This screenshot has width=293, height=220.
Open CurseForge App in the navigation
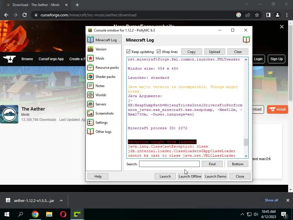tap(51, 59)
